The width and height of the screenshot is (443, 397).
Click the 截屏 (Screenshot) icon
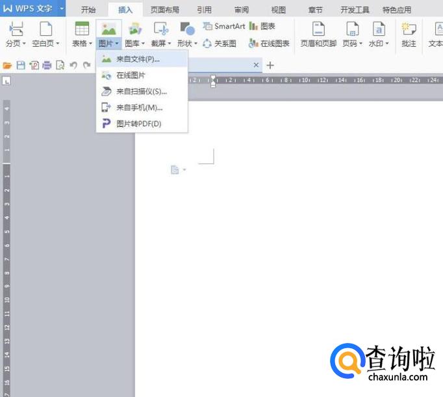point(160,29)
